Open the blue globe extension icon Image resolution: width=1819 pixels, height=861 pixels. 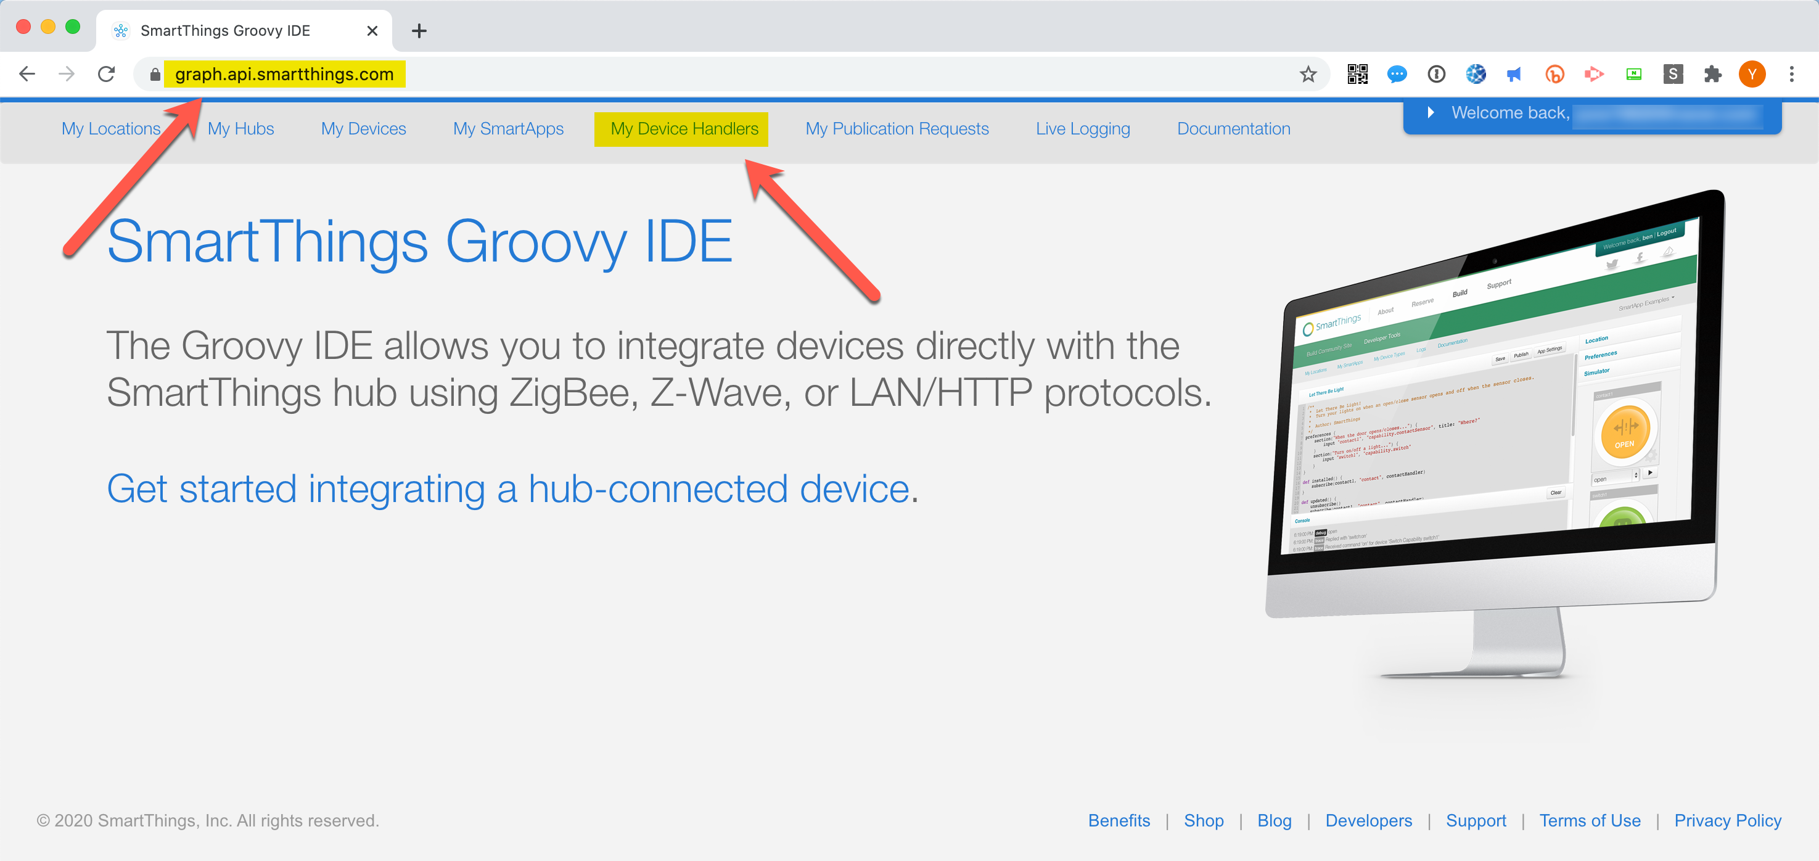(1476, 74)
